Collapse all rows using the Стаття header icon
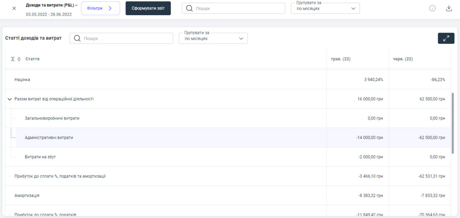The image size is (460, 218). coord(19,59)
